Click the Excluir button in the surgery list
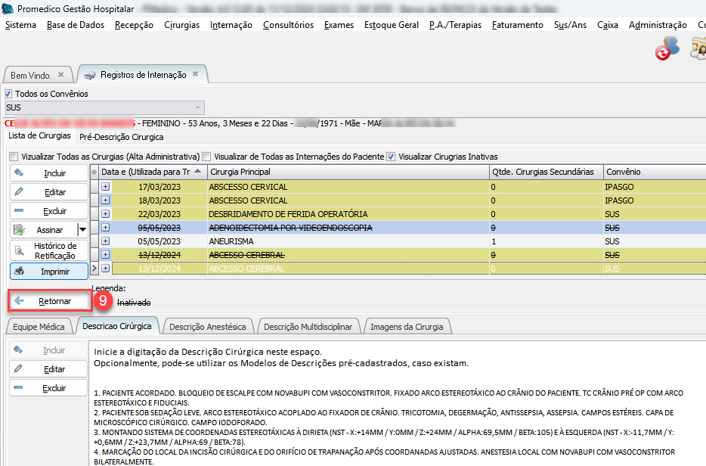706x466 pixels. click(x=49, y=211)
